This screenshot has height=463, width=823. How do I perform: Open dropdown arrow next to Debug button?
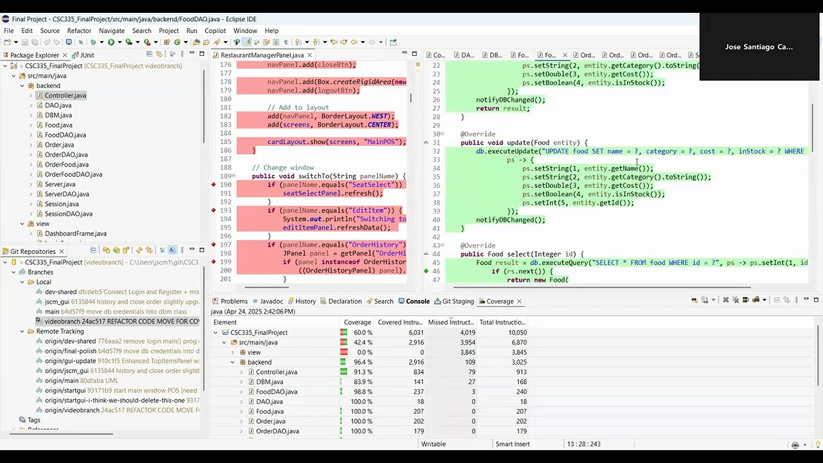[x=102, y=42]
